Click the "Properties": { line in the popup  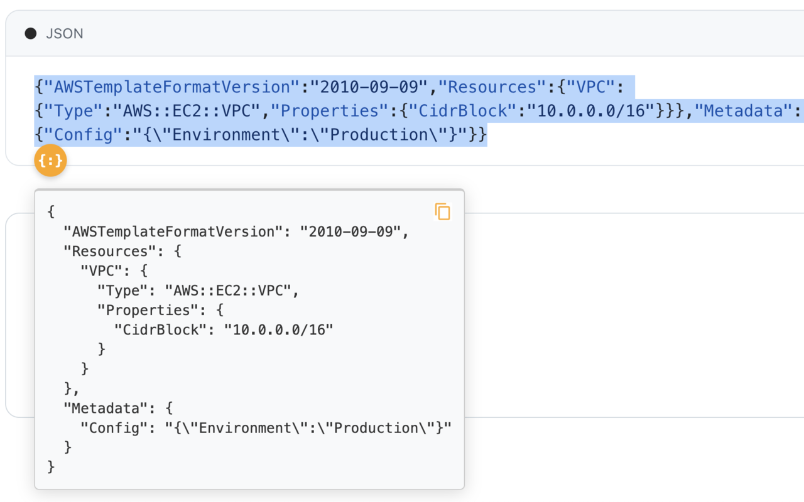tap(160, 310)
